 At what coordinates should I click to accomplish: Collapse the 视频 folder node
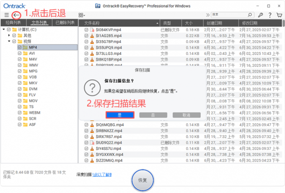click(x=9, y=41)
